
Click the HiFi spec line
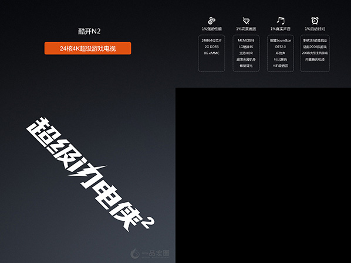[x=280, y=66]
